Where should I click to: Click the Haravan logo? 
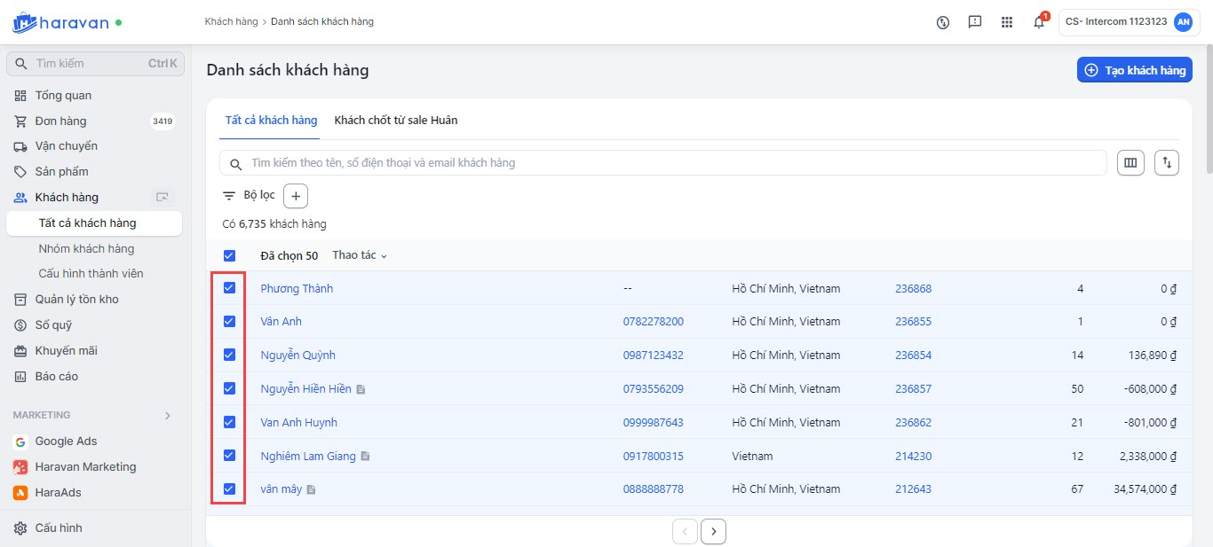pyautogui.click(x=60, y=23)
